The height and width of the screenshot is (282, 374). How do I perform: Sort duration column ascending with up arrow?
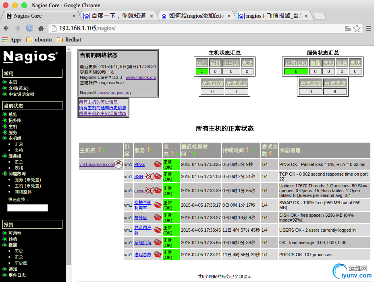point(247,150)
